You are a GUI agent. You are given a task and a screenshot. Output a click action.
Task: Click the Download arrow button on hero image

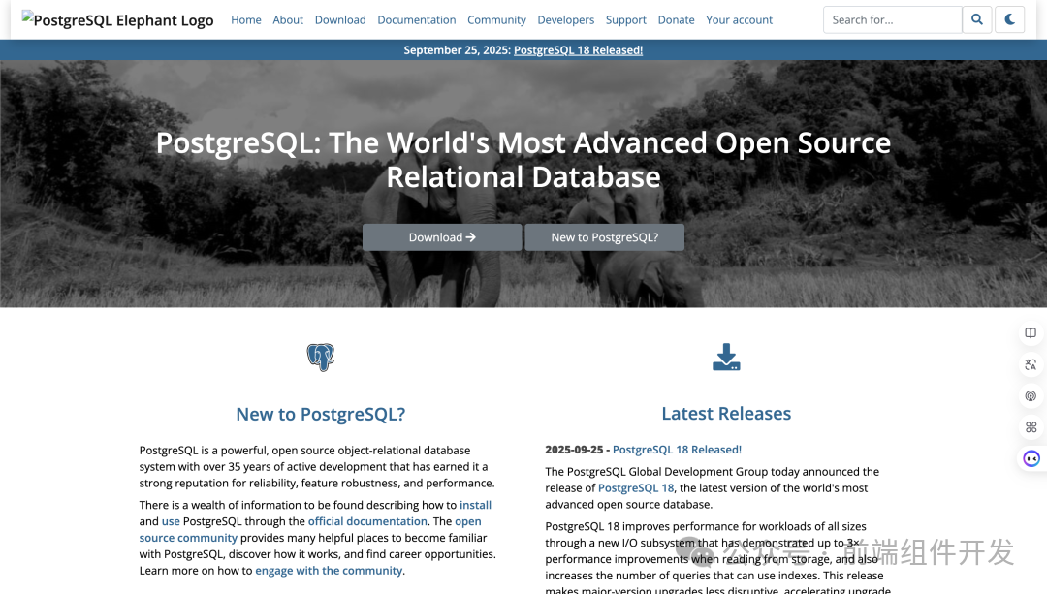click(x=442, y=237)
